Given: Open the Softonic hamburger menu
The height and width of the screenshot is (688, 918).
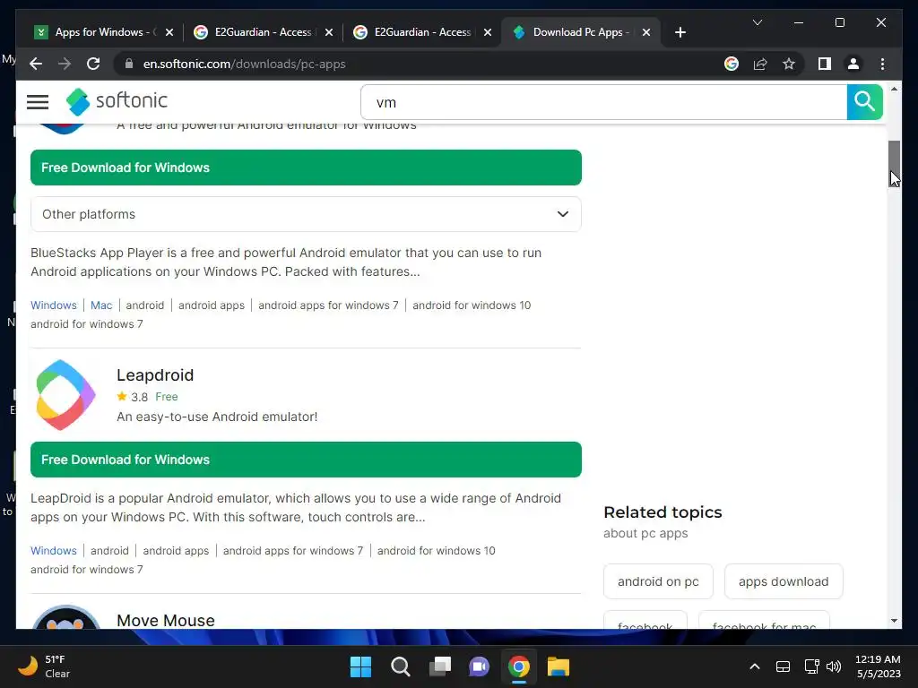Looking at the screenshot, I should [x=38, y=102].
